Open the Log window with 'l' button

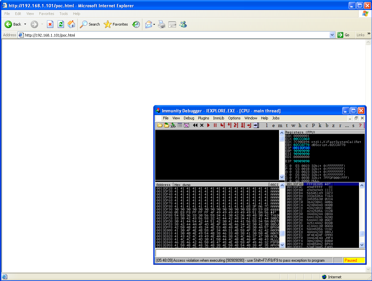pos(267,125)
